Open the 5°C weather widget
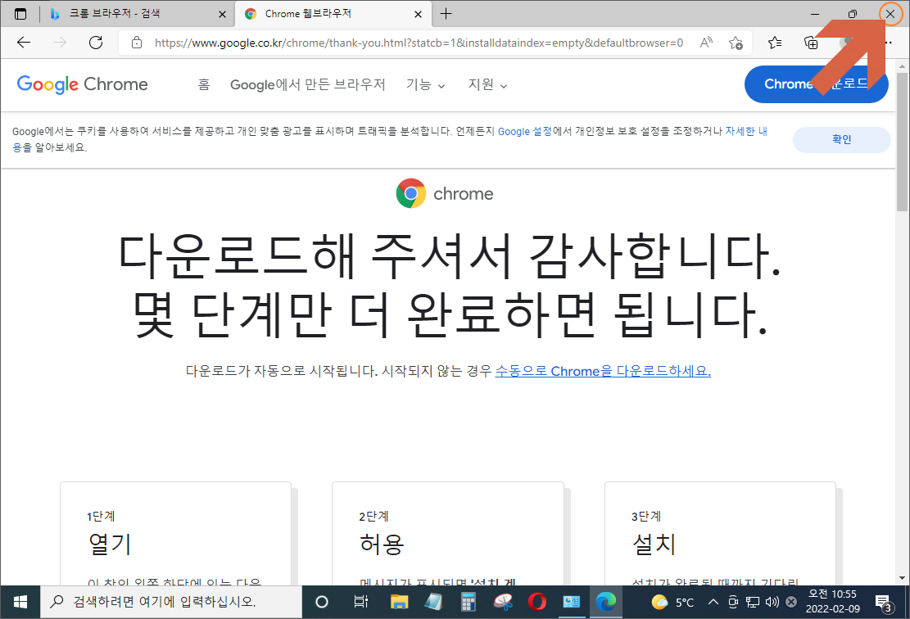The width and height of the screenshot is (910, 619). [x=672, y=602]
